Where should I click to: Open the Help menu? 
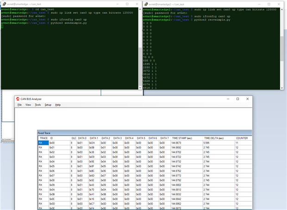pos(58,105)
